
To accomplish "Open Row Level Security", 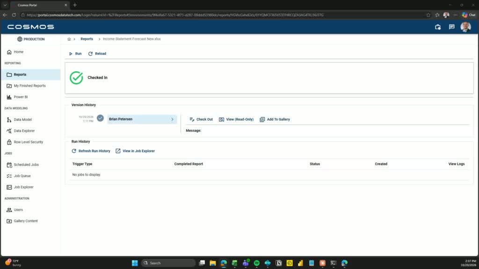I will 25,142.
